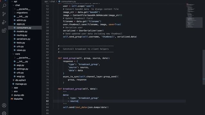This screenshot has height=115, width=205.
Task: Click Python icon beside manage.py
Action: [x=13, y=84]
